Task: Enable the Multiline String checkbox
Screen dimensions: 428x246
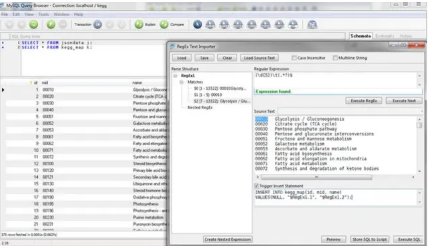Action: pyautogui.click(x=335, y=58)
